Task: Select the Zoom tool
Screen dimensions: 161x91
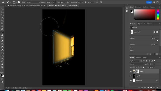Action: tap(2, 67)
